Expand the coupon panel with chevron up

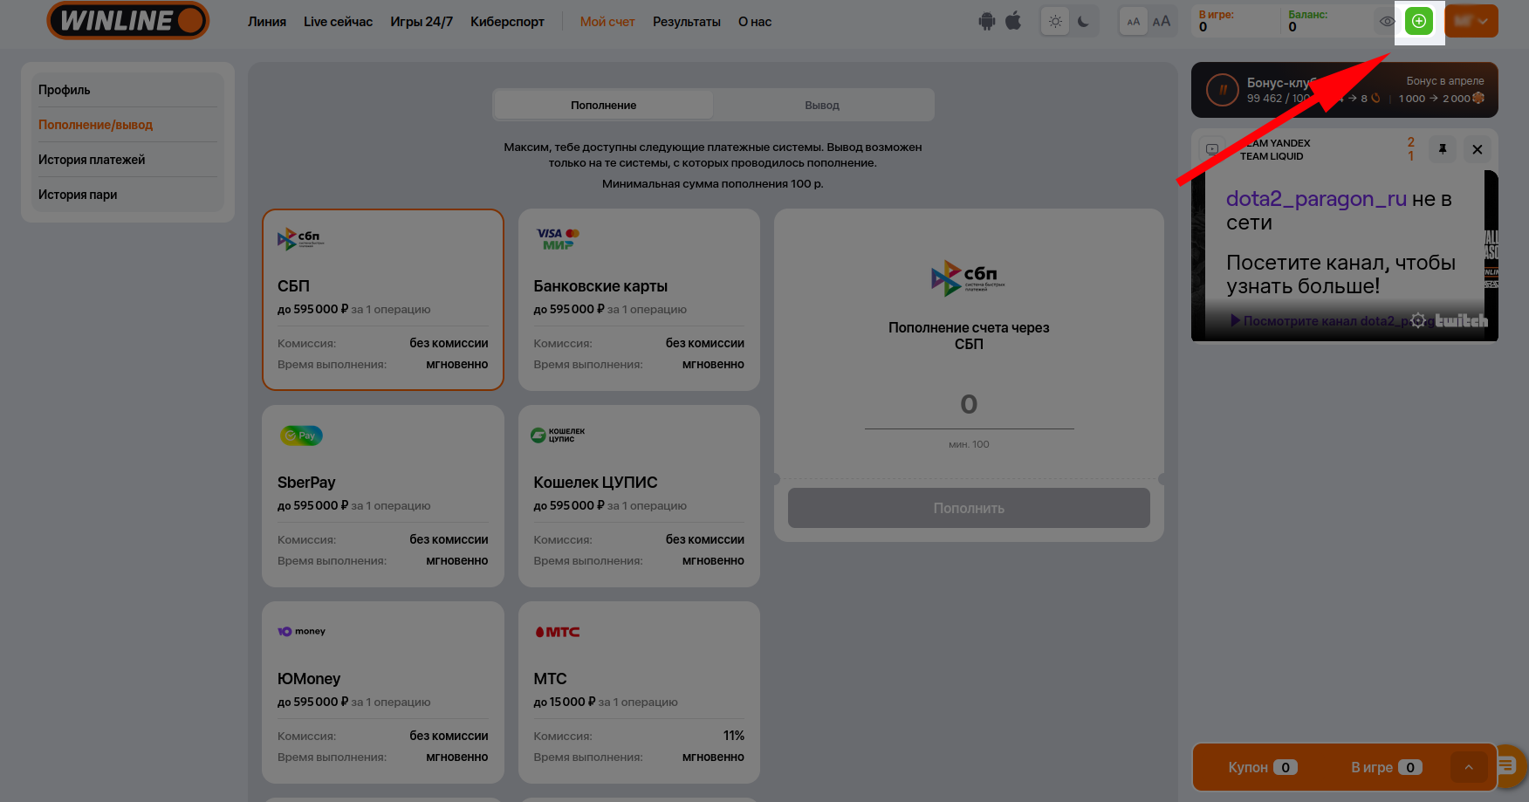pos(1469,767)
